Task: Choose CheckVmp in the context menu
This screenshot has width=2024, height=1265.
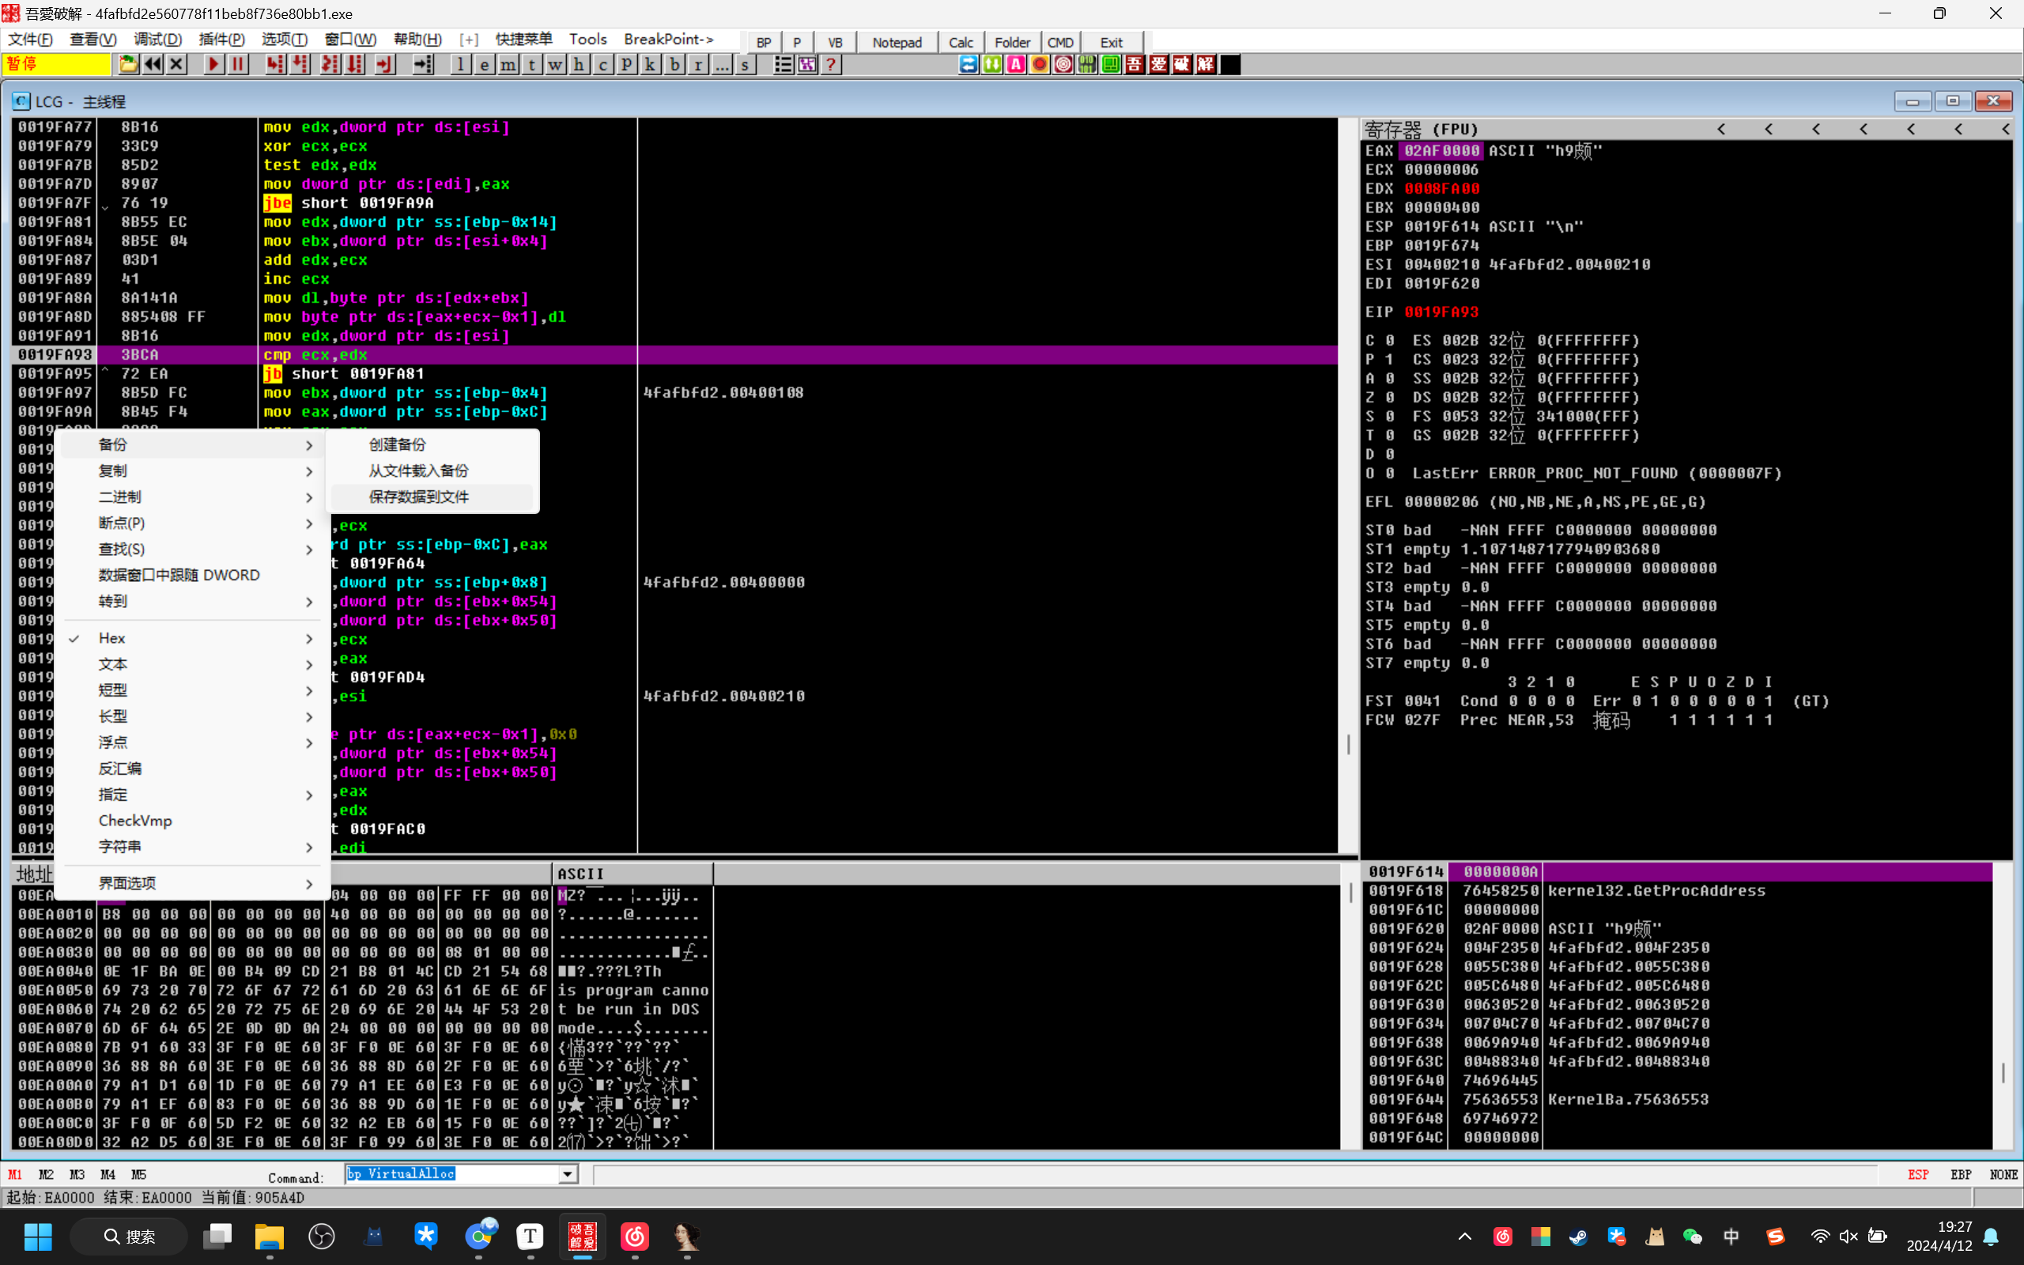Action: 191,821
